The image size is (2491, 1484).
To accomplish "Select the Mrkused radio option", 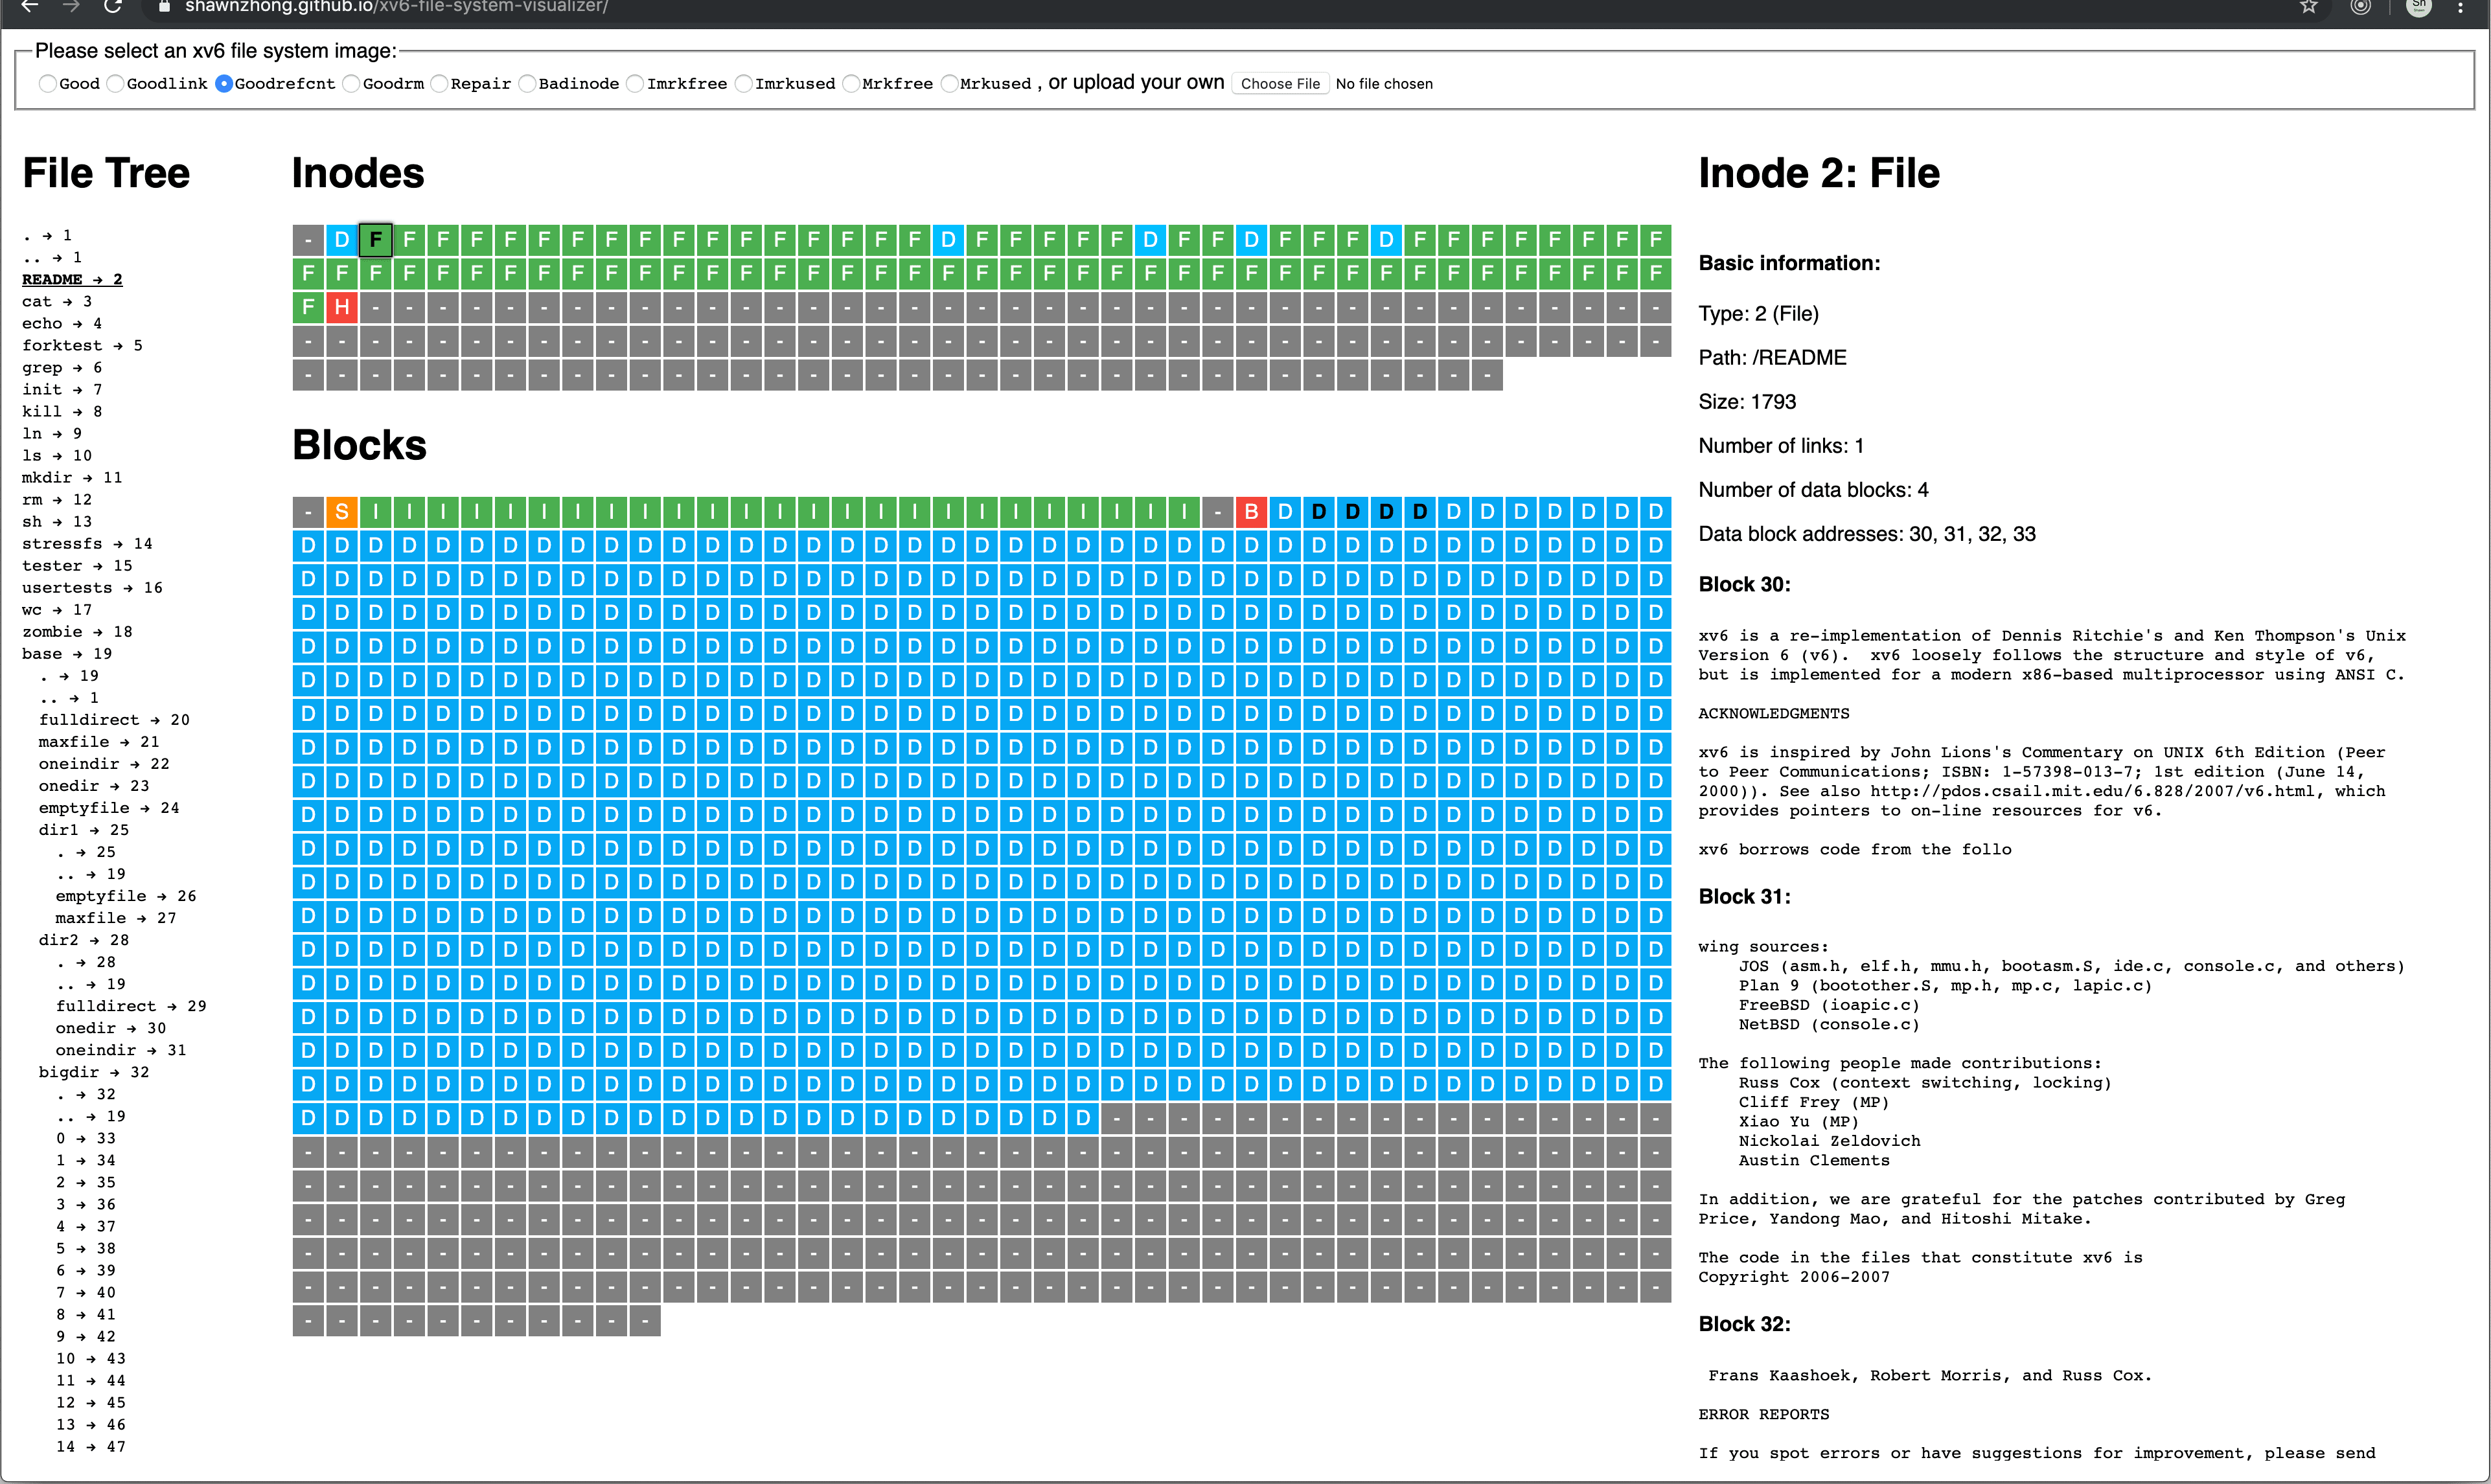I will [x=950, y=84].
